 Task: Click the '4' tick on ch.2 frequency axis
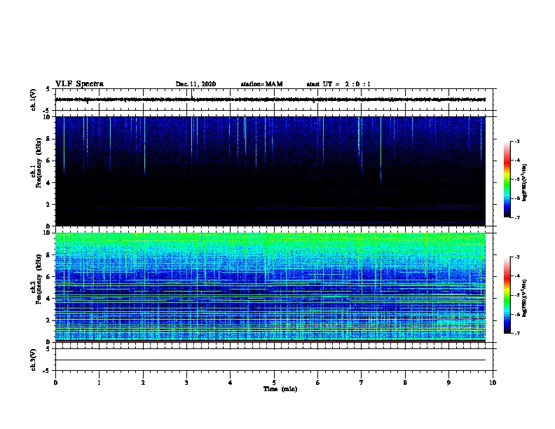48,299
